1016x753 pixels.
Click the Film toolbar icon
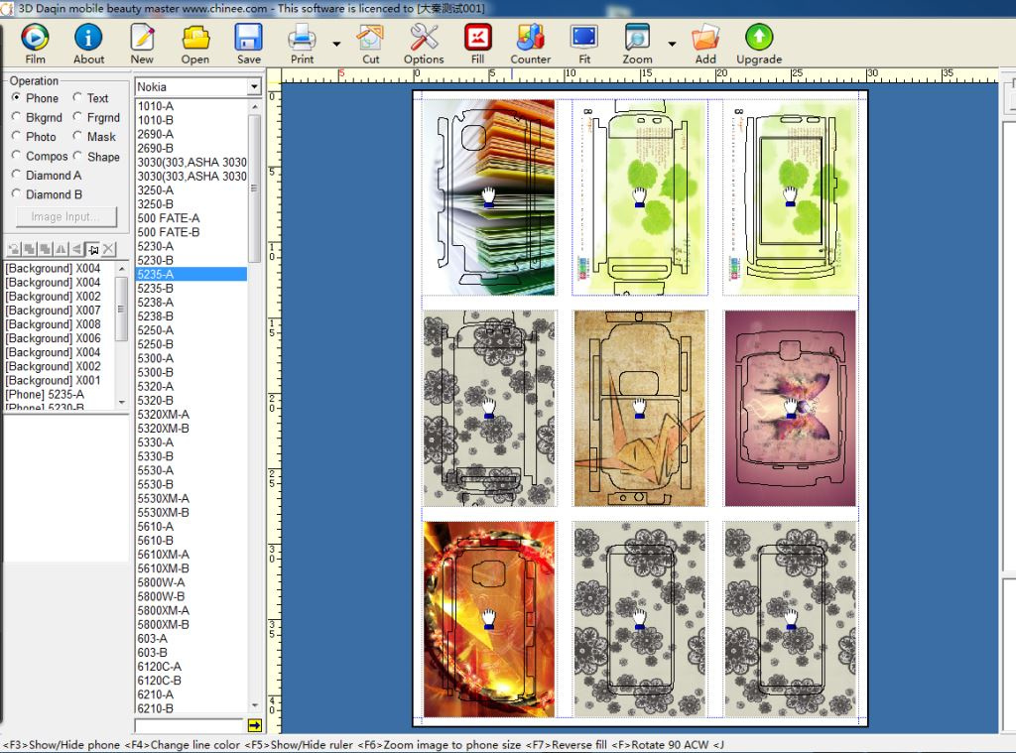(x=35, y=44)
